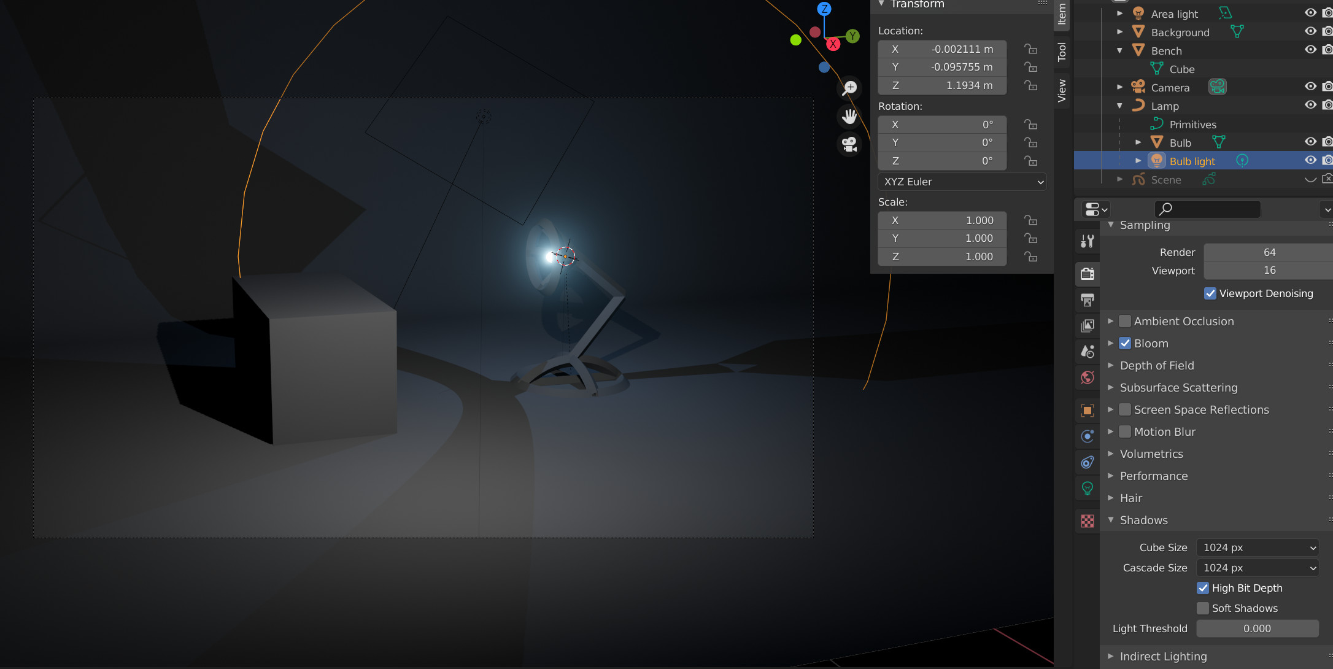Hide the Camera object in viewport
This screenshot has width=1333, height=669.
(1310, 87)
